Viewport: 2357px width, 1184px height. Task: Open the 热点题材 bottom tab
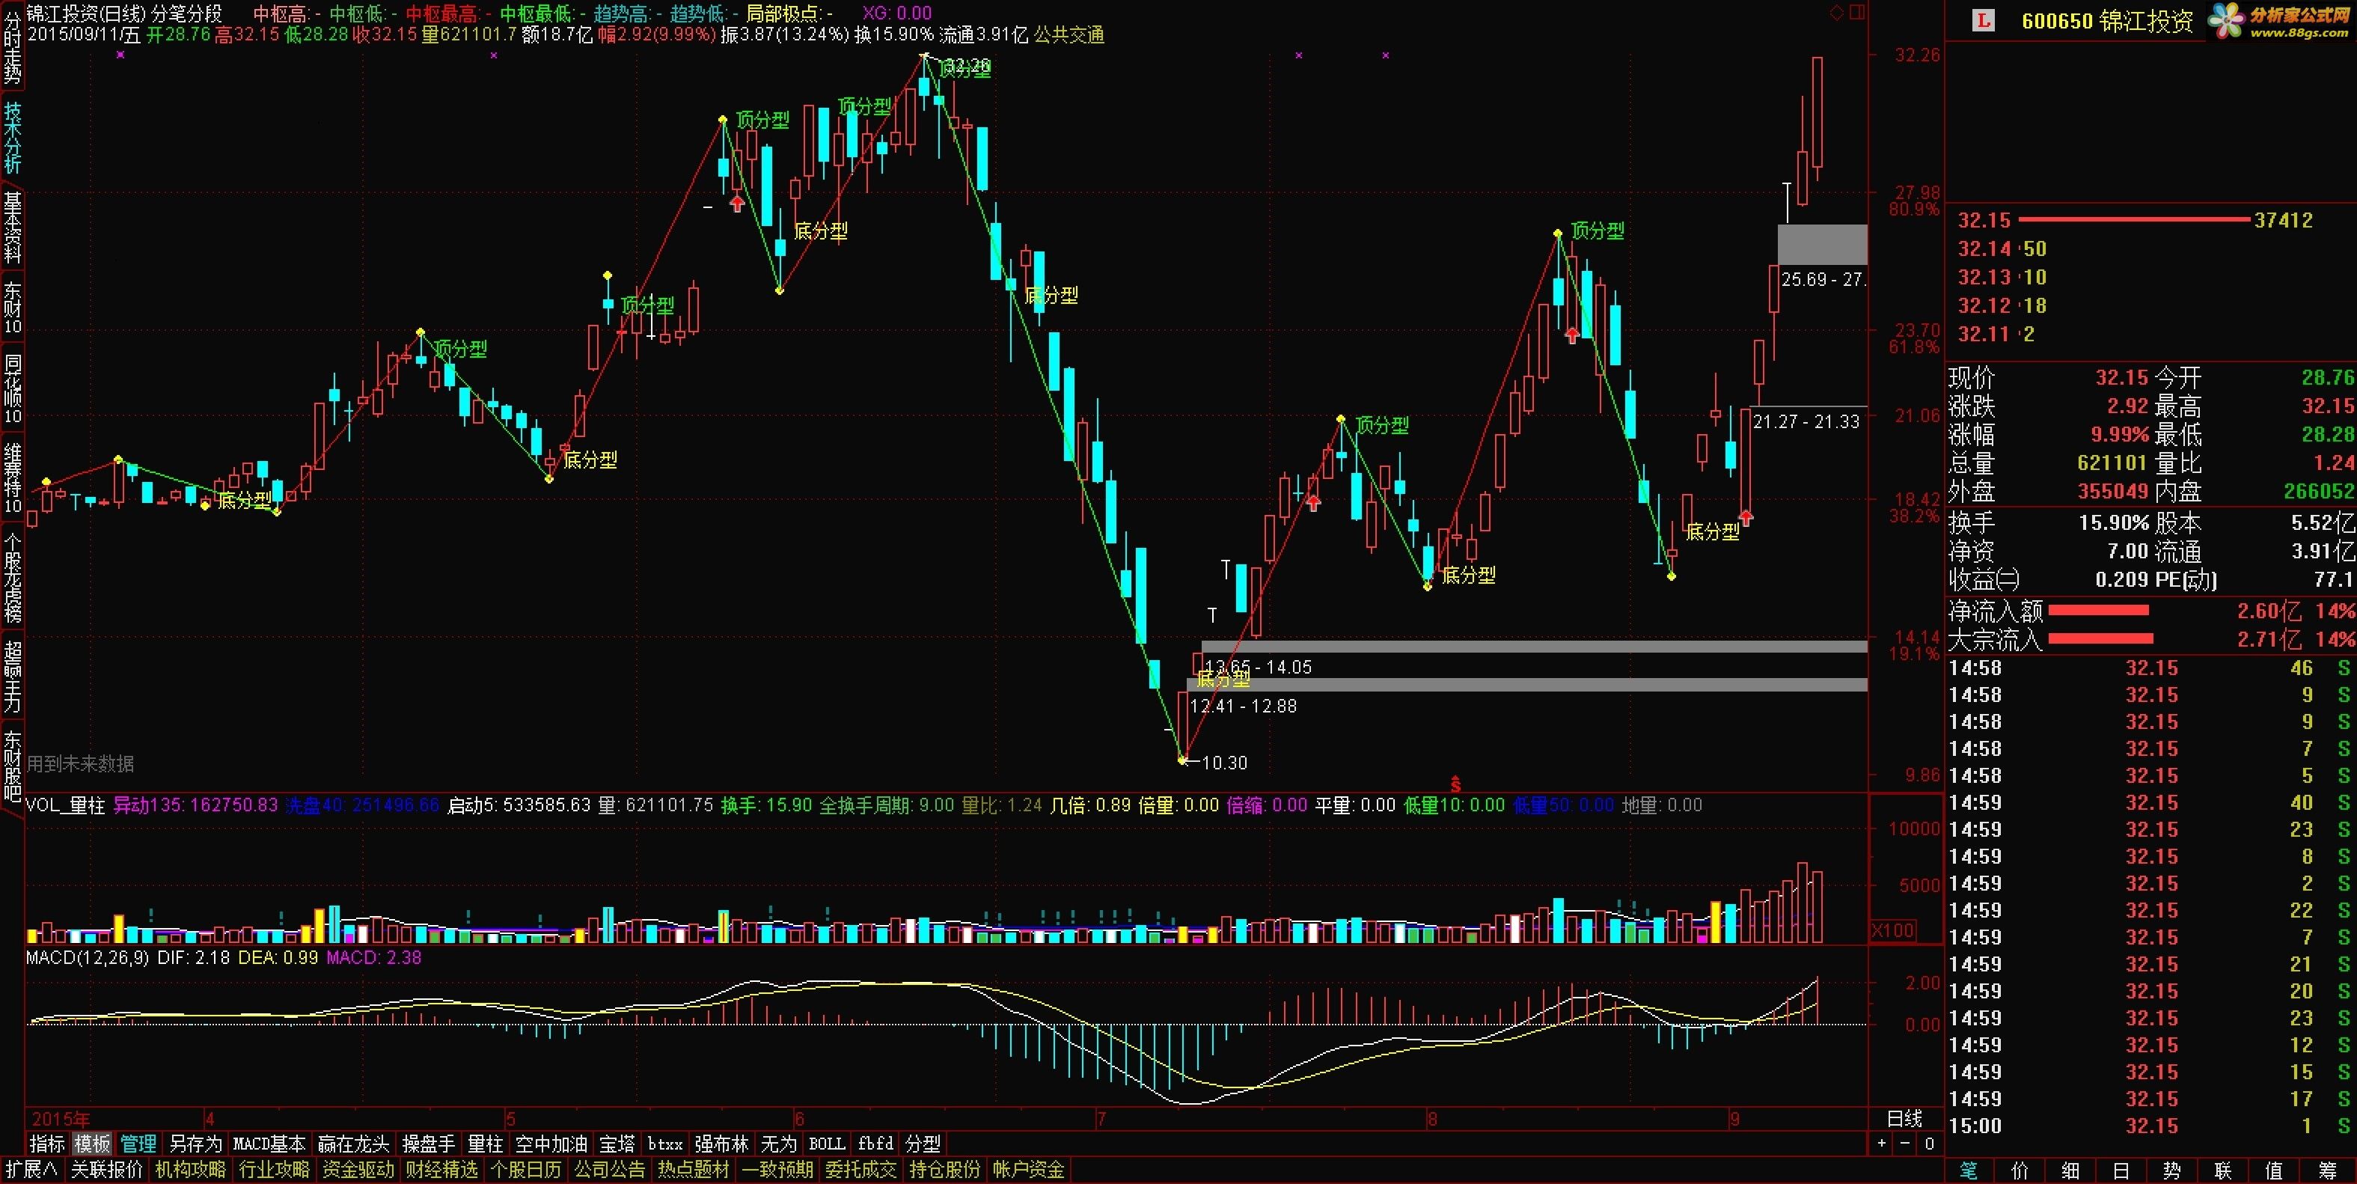tap(694, 1169)
